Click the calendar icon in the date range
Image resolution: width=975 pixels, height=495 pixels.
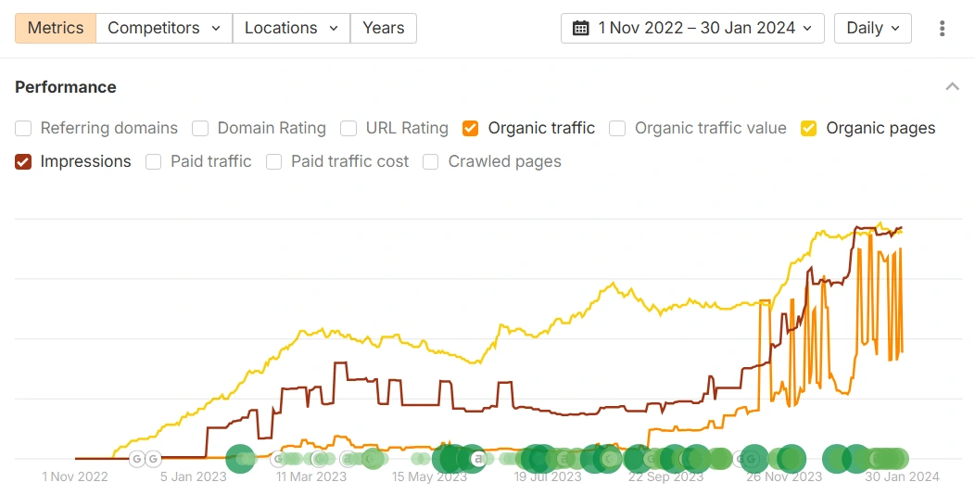coord(581,28)
